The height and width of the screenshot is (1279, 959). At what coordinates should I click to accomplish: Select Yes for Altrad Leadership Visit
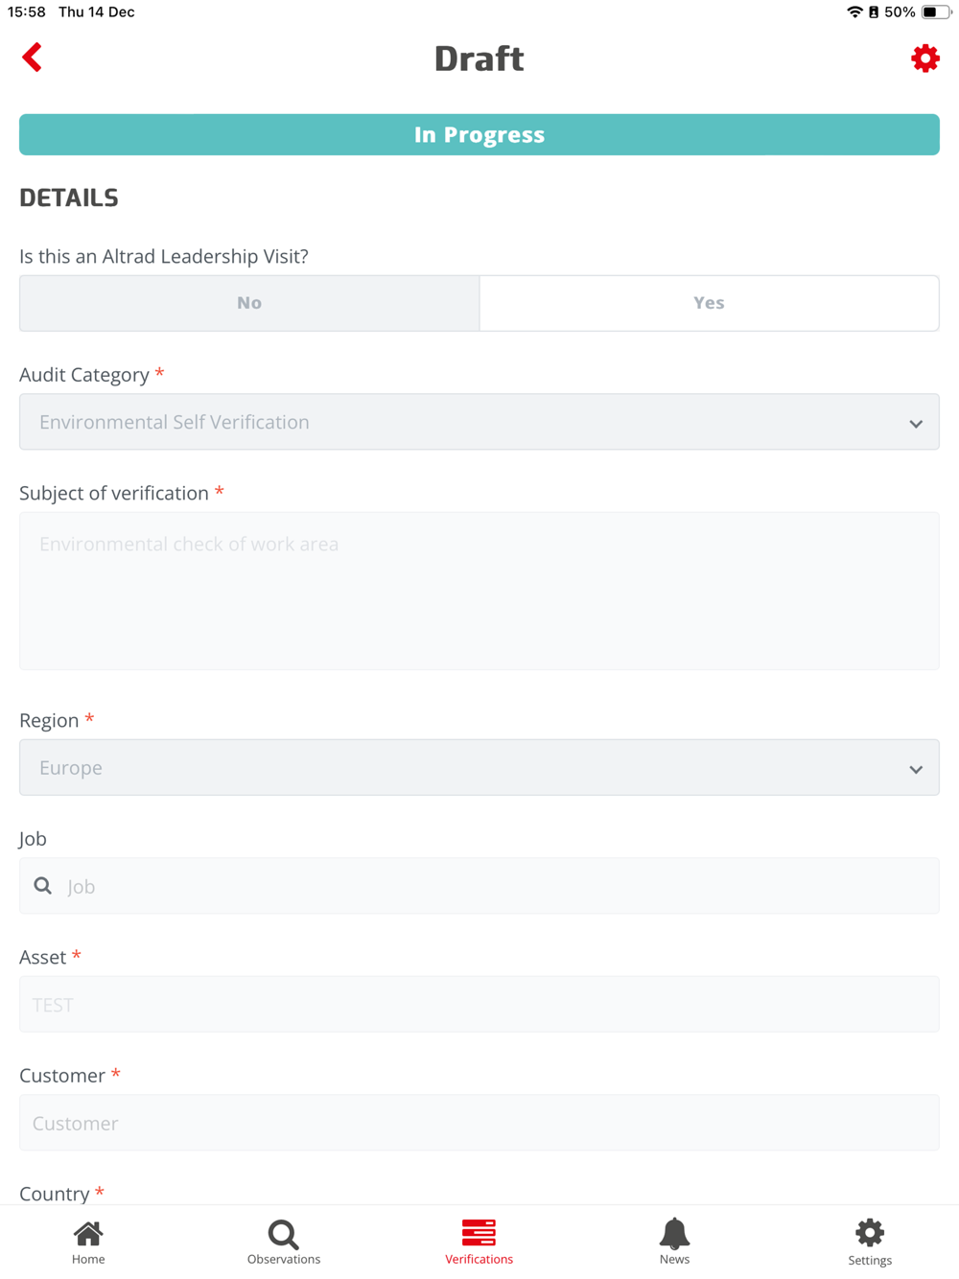(x=709, y=303)
